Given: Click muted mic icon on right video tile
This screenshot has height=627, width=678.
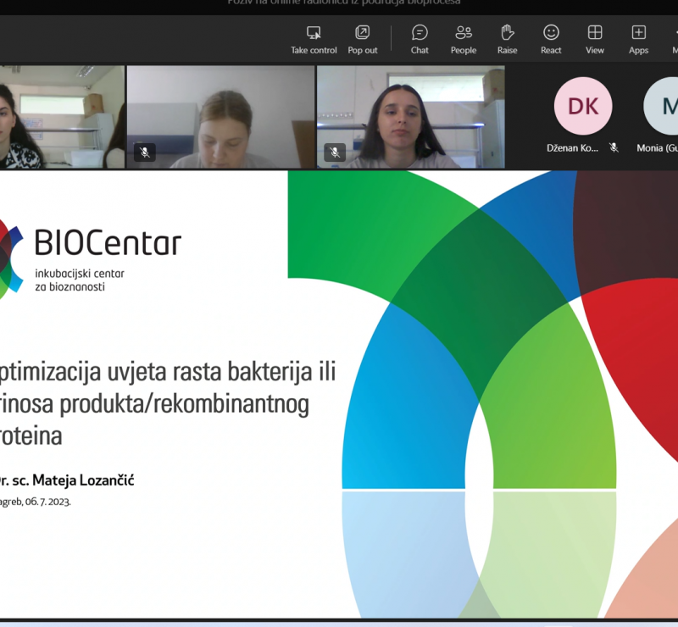Looking at the screenshot, I should pos(335,153).
